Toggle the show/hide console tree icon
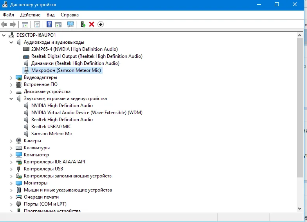Viewport: 307px width, 222px height. [25, 24]
